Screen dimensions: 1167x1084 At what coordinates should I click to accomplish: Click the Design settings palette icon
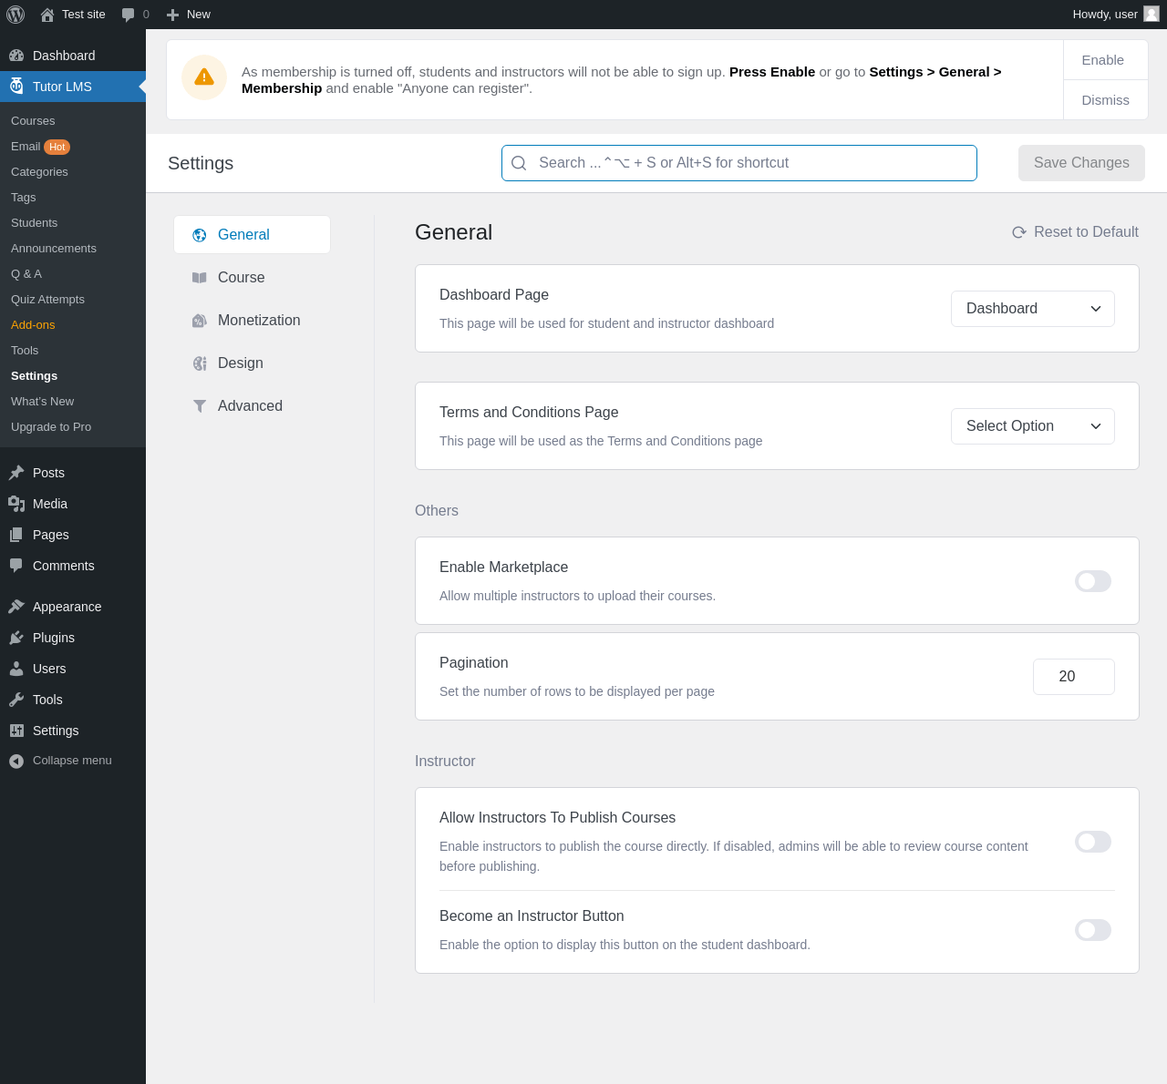coord(200,363)
